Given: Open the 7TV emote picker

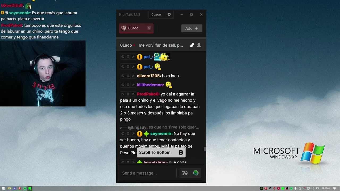Looking at the screenshot, I should click(x=185, y=173).
